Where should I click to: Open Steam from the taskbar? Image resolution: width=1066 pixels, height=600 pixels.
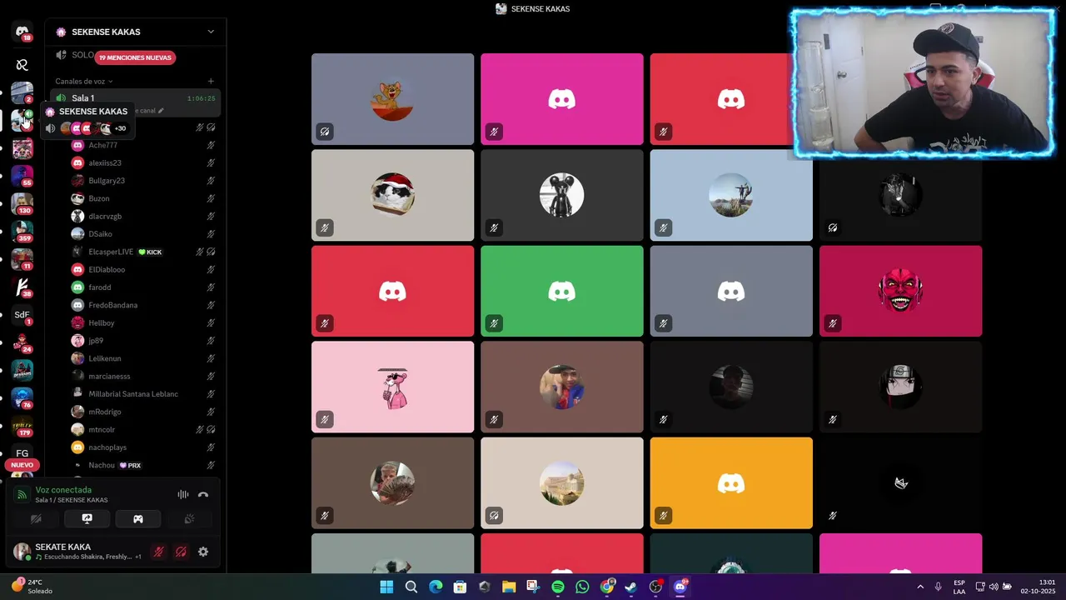click(631, 587)
